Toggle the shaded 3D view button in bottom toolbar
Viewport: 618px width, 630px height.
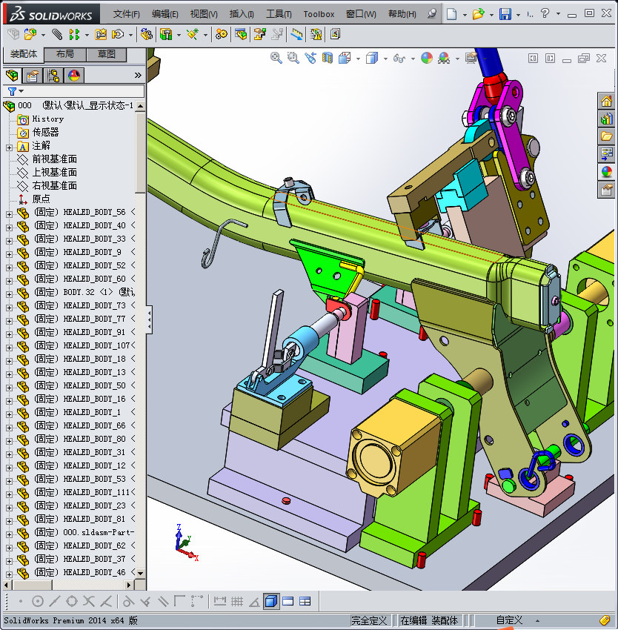[272, 601]
